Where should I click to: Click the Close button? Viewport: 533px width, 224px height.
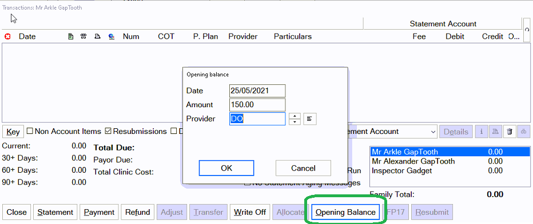[17, 213]
